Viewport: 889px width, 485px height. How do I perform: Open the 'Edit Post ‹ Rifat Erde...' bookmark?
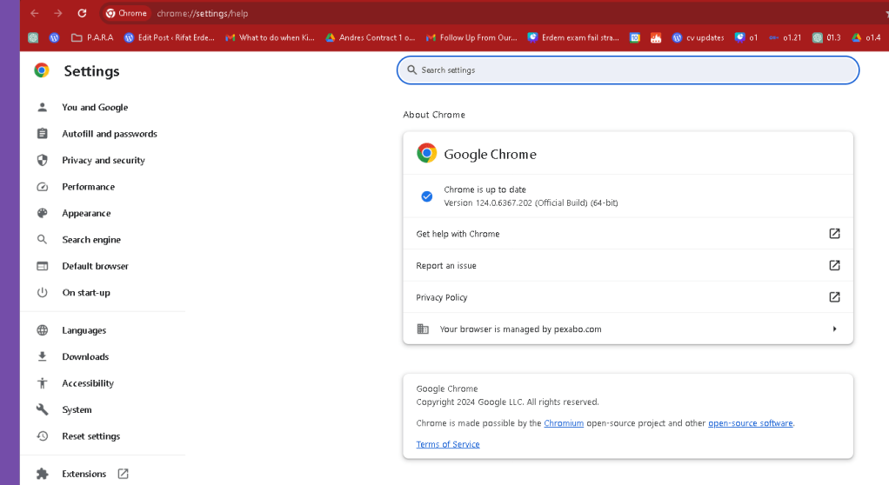[x=169, y=37]
